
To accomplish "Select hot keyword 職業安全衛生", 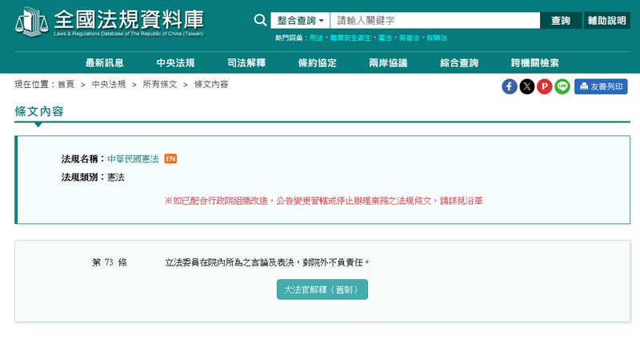I will pyautogui.click(x=351, y=38).
